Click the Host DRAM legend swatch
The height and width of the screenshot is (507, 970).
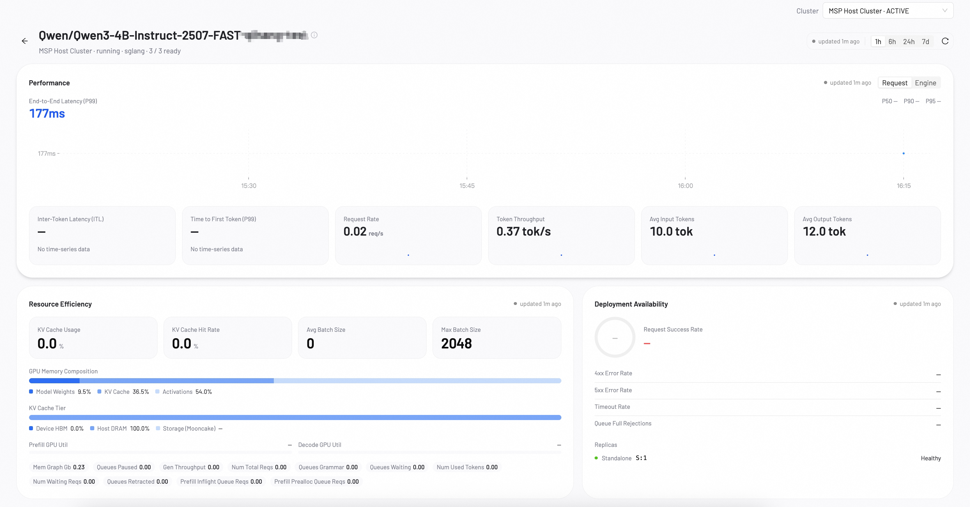pyautogui.click(x=92, y=428)
